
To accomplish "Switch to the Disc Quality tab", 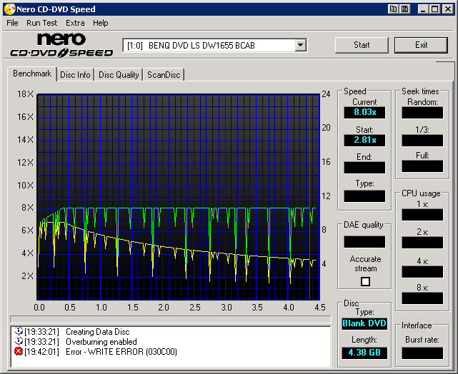I will tap(119, 75).
